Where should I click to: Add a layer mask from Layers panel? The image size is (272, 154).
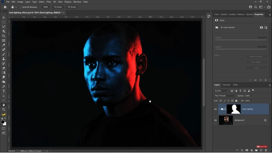[247, 150]
